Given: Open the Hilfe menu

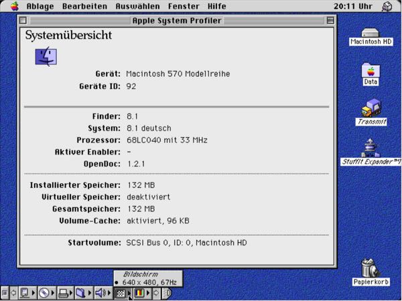Looking at the screenshot, I should tap(217, 6).
